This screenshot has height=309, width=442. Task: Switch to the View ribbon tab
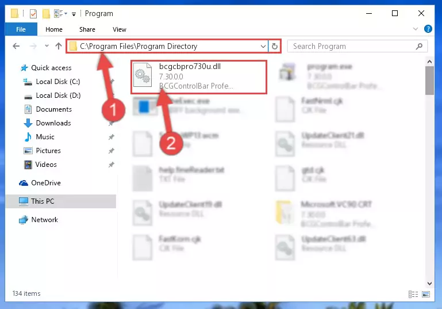(119, 29)
